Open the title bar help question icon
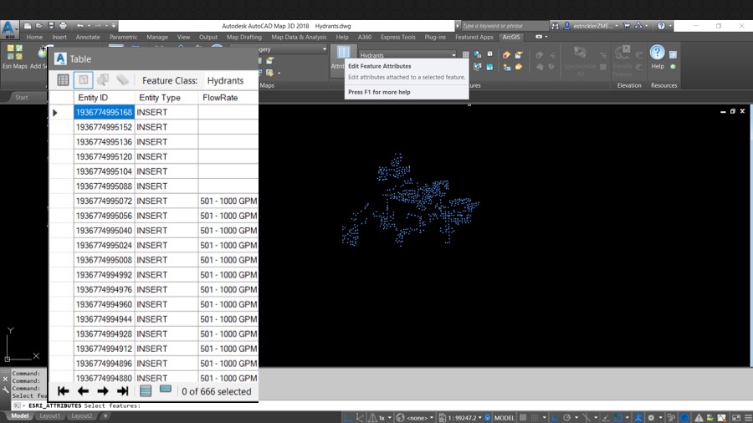The width and height of the screenshot is (753, 423). [x=661, y=26]
